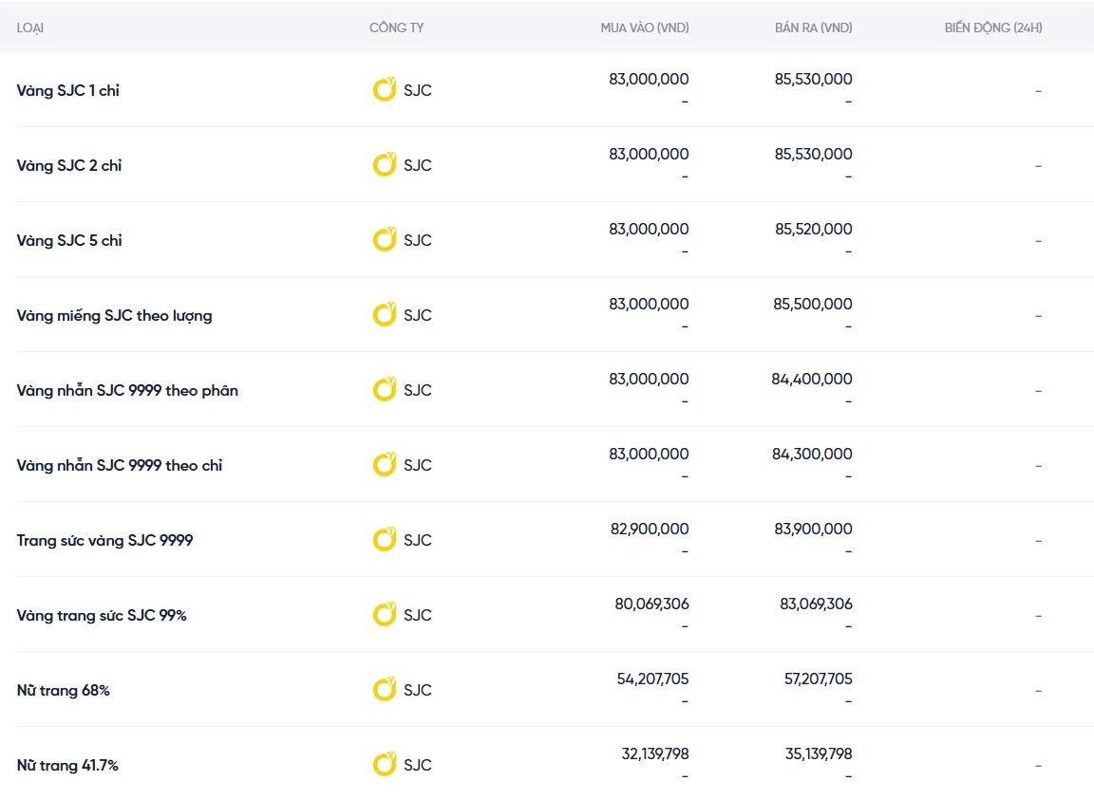Click the SJC logo in Nữ trang 41.7% row

pos(384,765)
